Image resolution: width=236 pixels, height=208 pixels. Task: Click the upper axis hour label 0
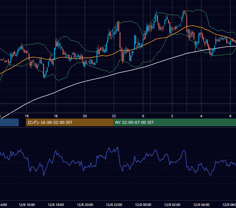click(143, 116)
